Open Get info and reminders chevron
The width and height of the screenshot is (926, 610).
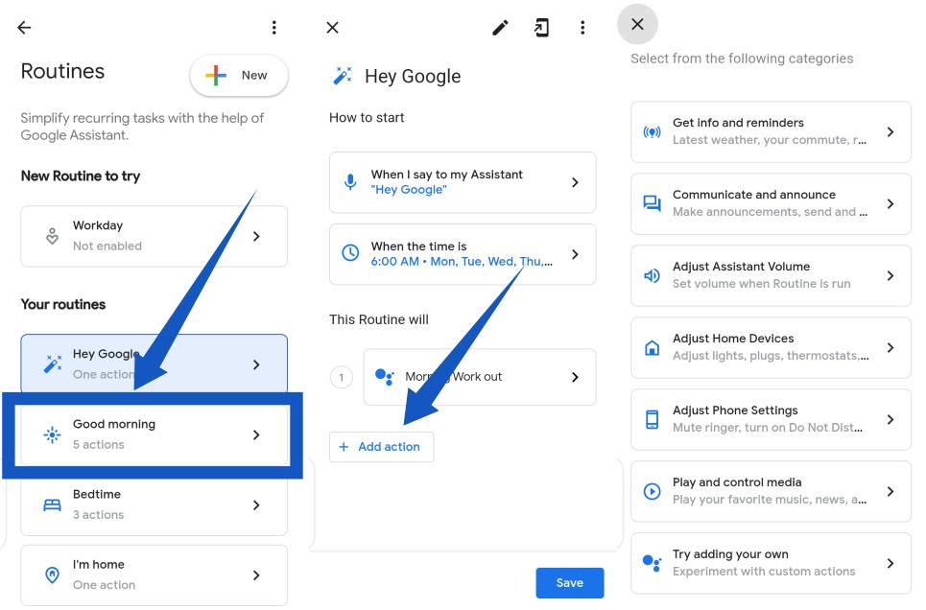click(890, 132)
